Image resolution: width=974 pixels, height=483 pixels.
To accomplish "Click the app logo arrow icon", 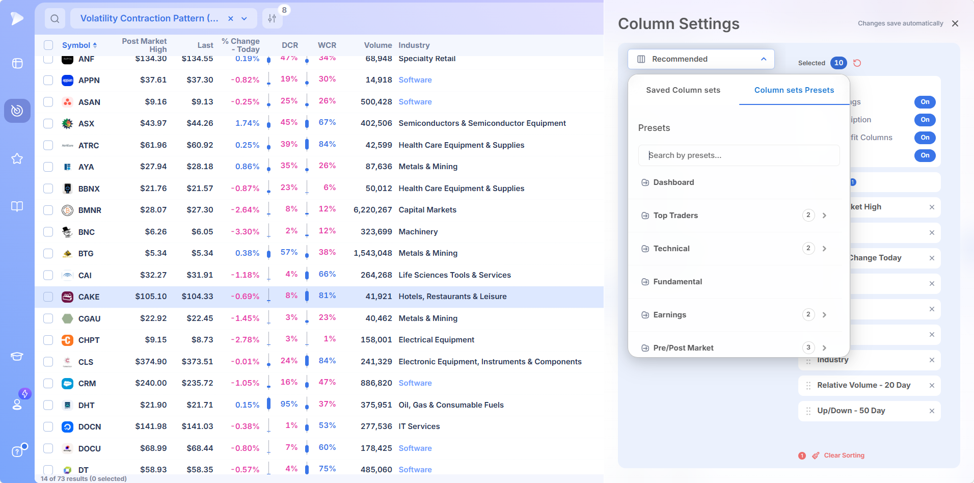I will [17, 18].
